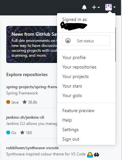Open the robb0wen/synthwave-vscode repository link
The width and height of the screenshot is (122, 160).
pyautogui.click(x=32, y=148)
